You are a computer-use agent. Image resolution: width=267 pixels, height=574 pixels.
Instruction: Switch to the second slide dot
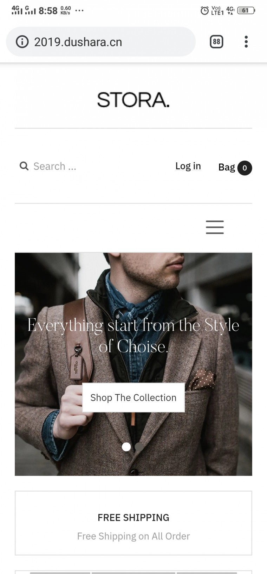click(139, 447)
